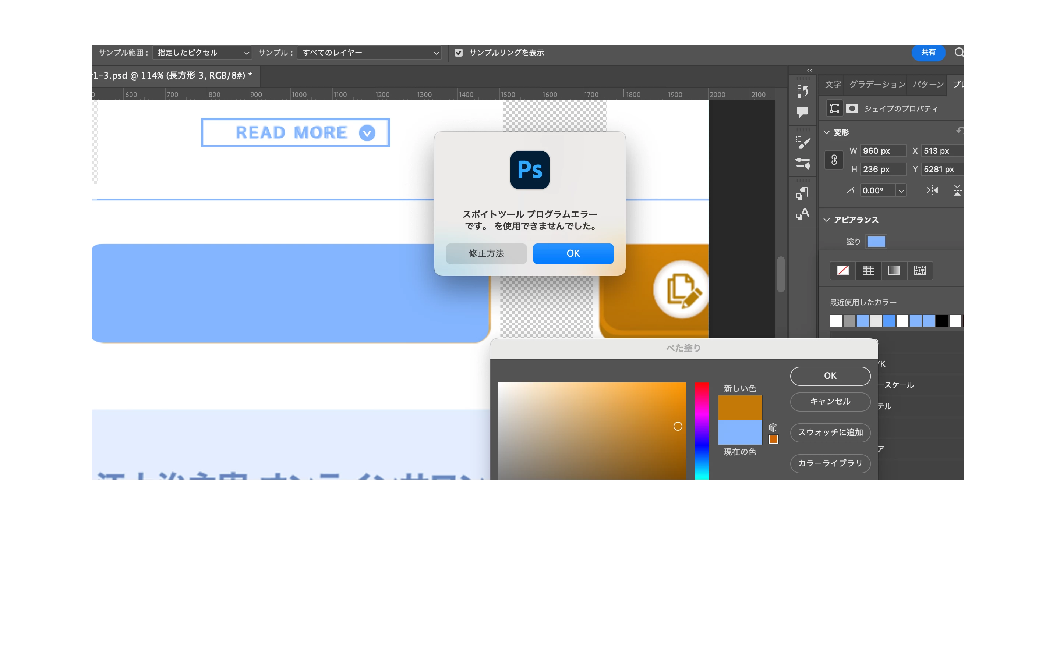Open the Brush Settings panel icon
This screenshot has height=662, width=1060.
802,163
